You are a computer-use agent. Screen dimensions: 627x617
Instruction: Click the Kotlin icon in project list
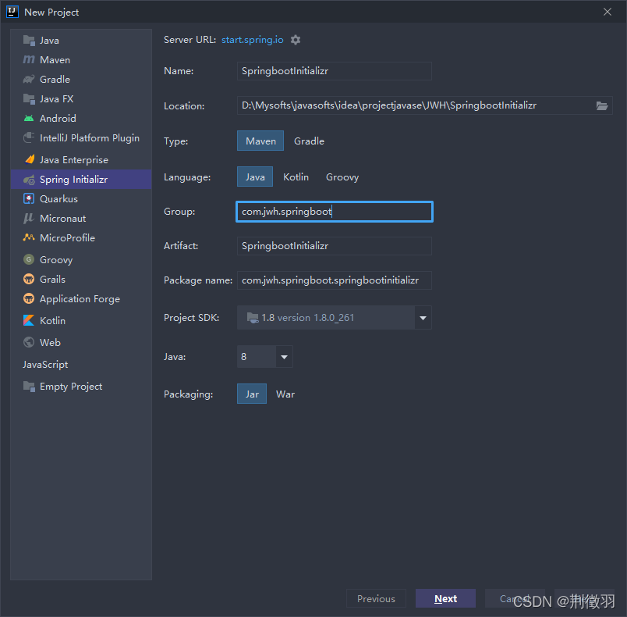(x=29, y=321)
